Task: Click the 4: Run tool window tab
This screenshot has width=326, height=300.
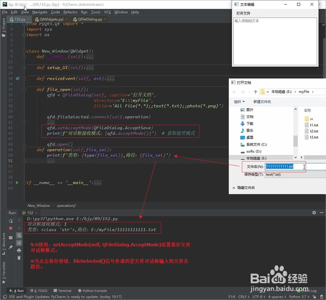Action: 17,291
